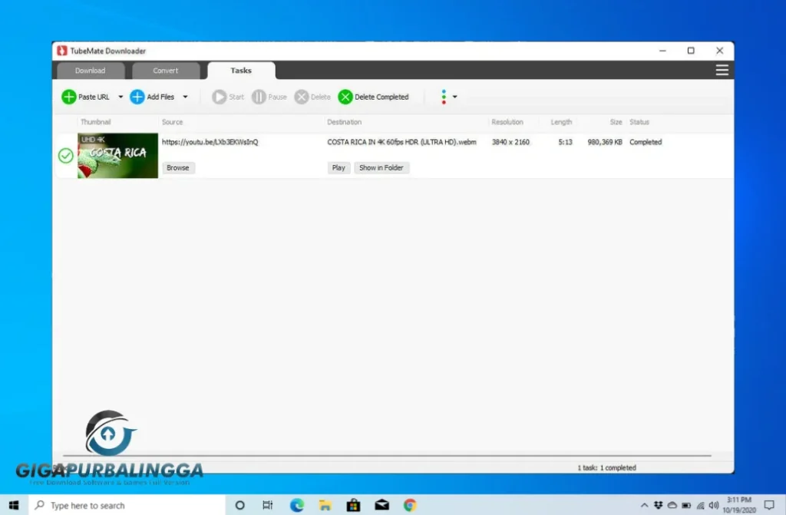Screen dimensions: 786x515
Task: Click Show in Folder for Costa Rica video
Action: click(x=381, y=167)
